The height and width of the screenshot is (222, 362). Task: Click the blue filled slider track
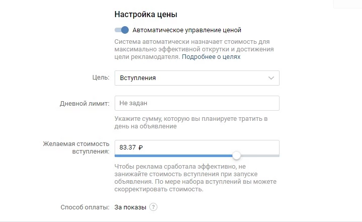coord(173,156)
